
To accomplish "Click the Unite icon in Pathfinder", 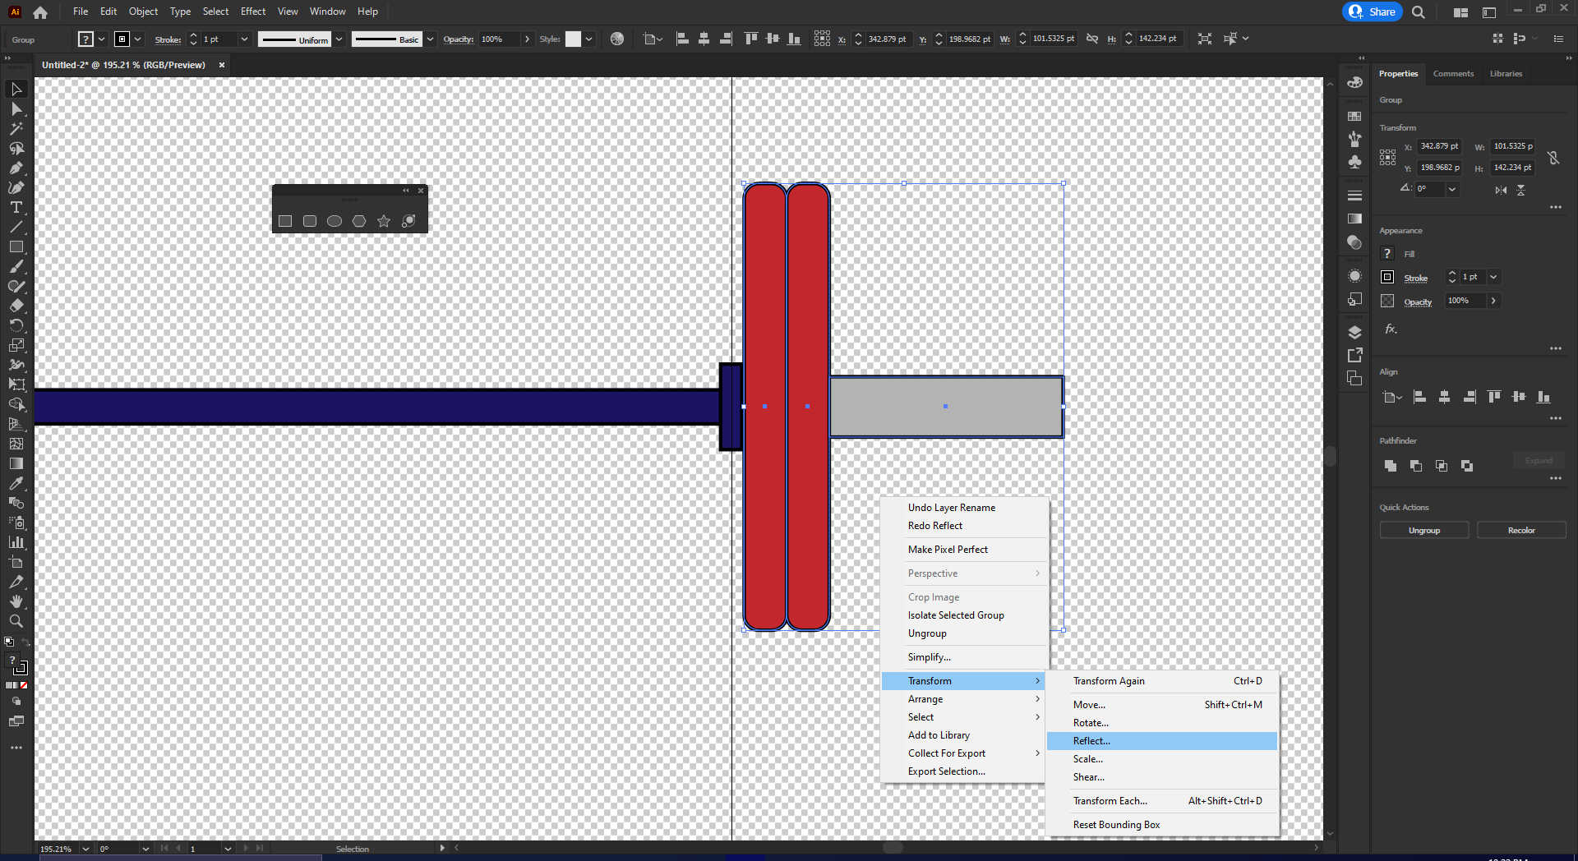I will point(1390,466).
